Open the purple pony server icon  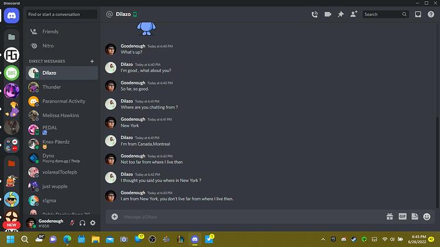(x=12, y=91)
